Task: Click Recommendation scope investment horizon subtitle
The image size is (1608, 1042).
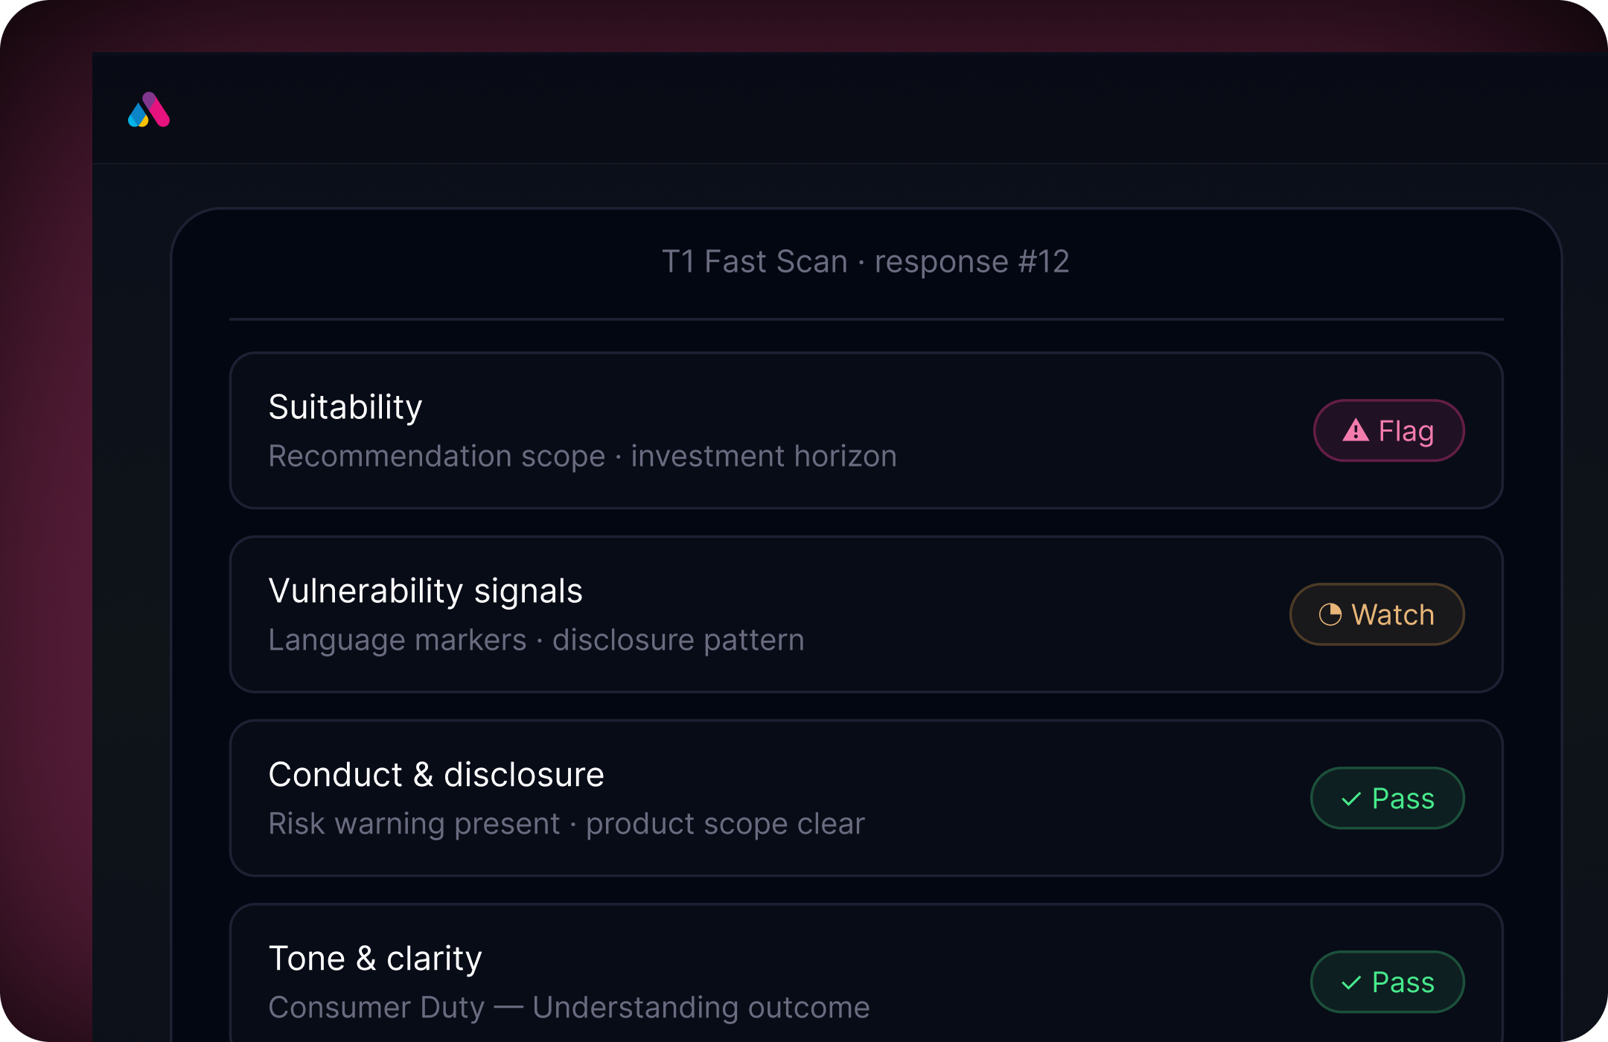Action: click(x=582, y=456)
